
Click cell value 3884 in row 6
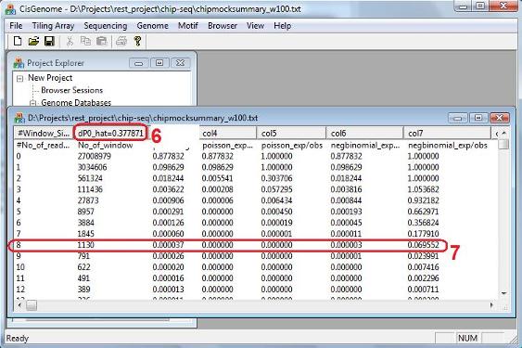click(x=86, y=223)
